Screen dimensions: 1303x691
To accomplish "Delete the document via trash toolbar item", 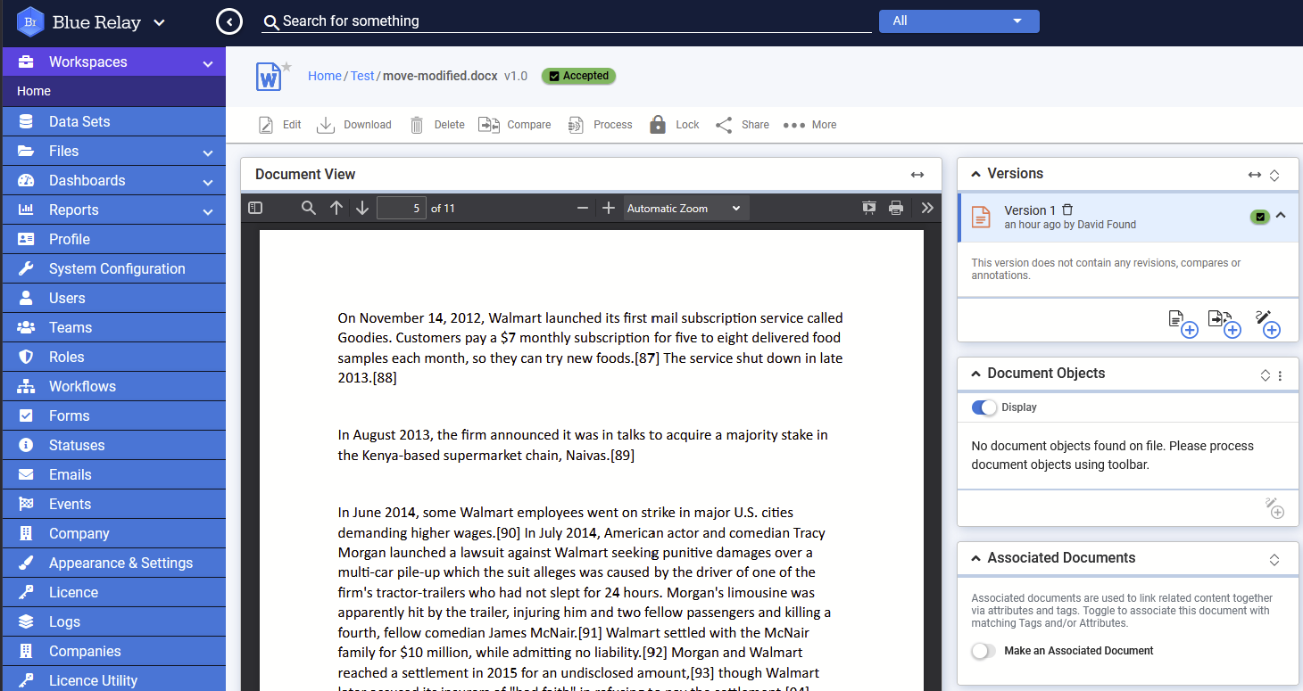I will pyautogui.click(x=436, y=125).
